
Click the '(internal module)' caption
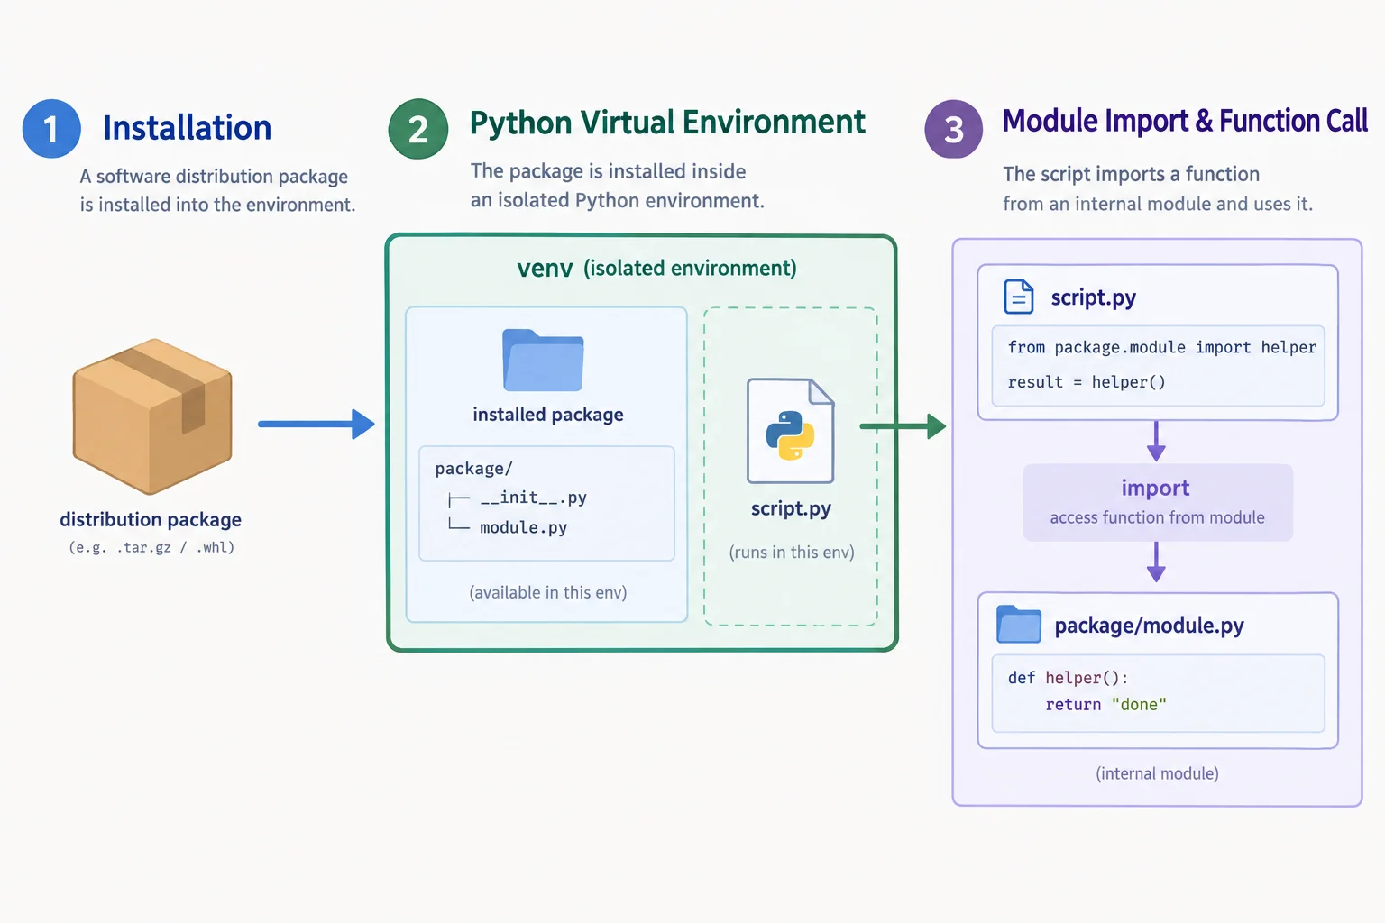1157,773
